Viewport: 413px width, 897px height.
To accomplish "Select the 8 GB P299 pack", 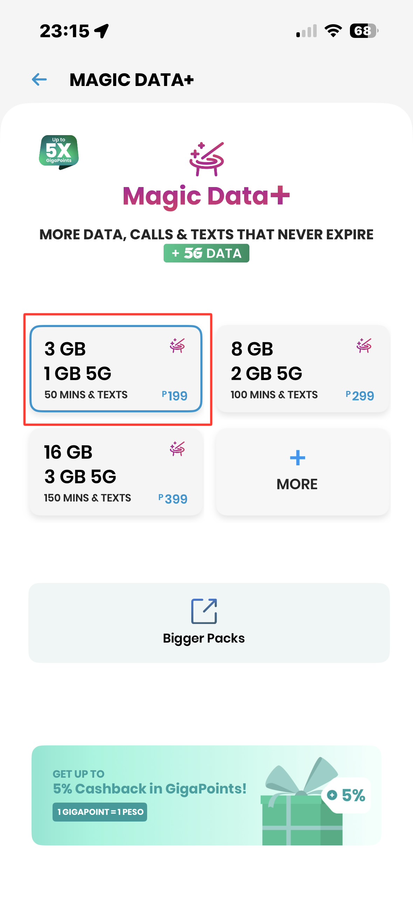I will (302, 368).
